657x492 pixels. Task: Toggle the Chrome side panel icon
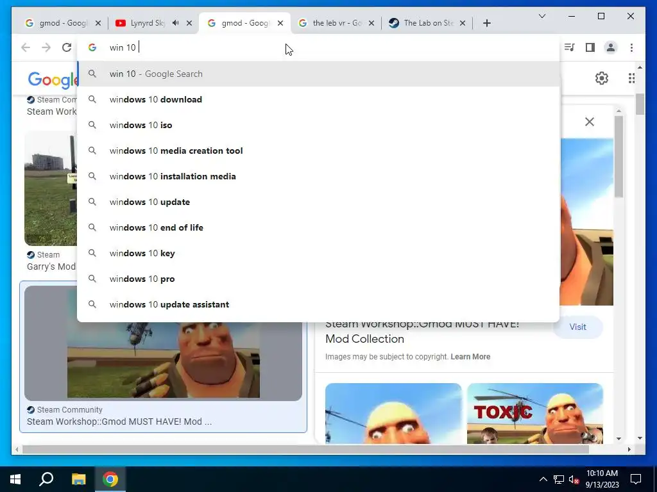(590, 47)
